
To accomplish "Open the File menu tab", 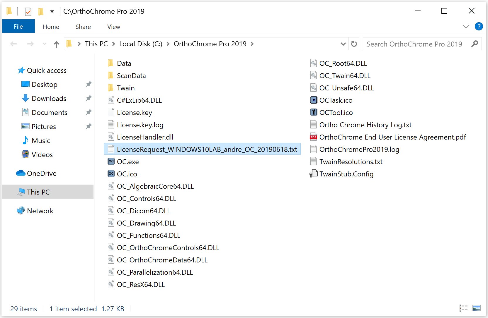I will coord(18,27).
